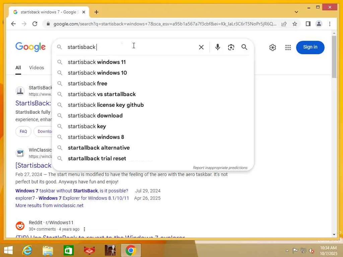Image resolution: width=343 pixels, height=257 pixels.
Task: Select suggestion startisback windows 8
Action: click(x=153, y=137)
